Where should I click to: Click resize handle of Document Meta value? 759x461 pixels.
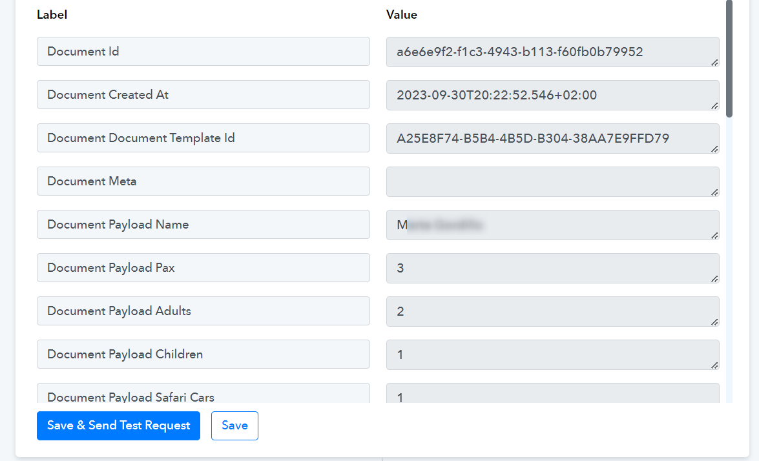714,192
